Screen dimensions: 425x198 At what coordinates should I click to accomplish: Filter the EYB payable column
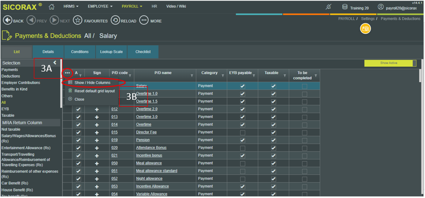tap(254, 76)
